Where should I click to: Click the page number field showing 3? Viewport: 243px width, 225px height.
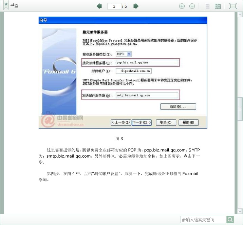[114, 6]
